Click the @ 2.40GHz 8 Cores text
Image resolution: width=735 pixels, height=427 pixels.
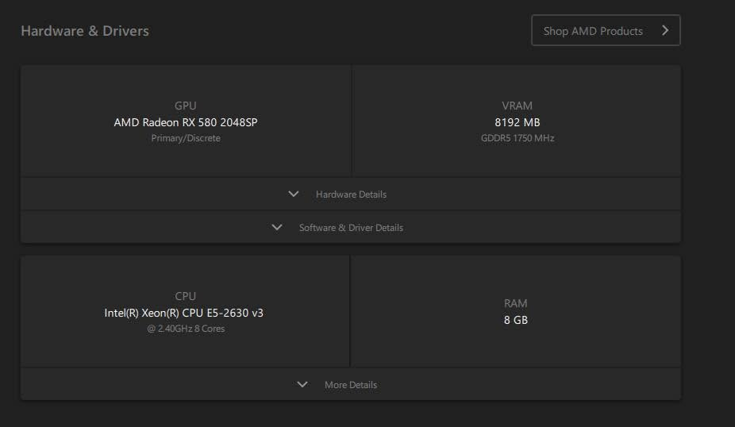click(186, 329)
